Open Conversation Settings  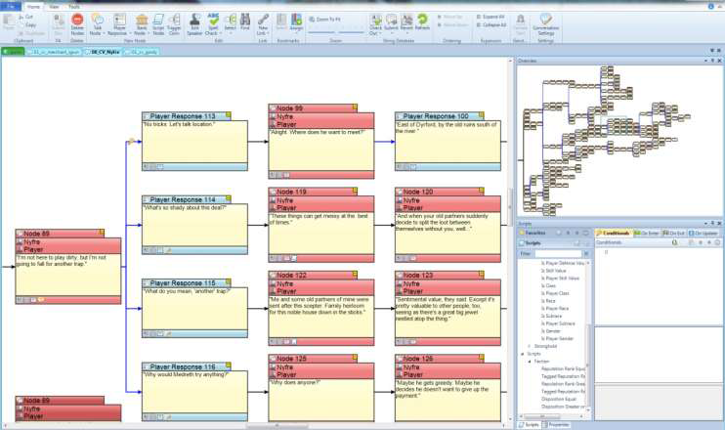click(x=545, y=21)
